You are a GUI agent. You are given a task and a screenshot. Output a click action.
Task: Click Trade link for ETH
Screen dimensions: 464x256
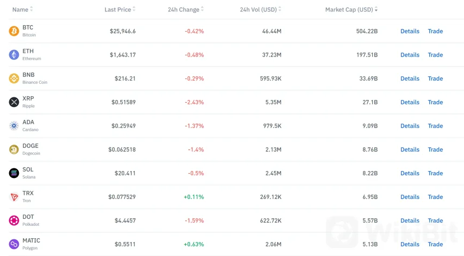[435, 55]
